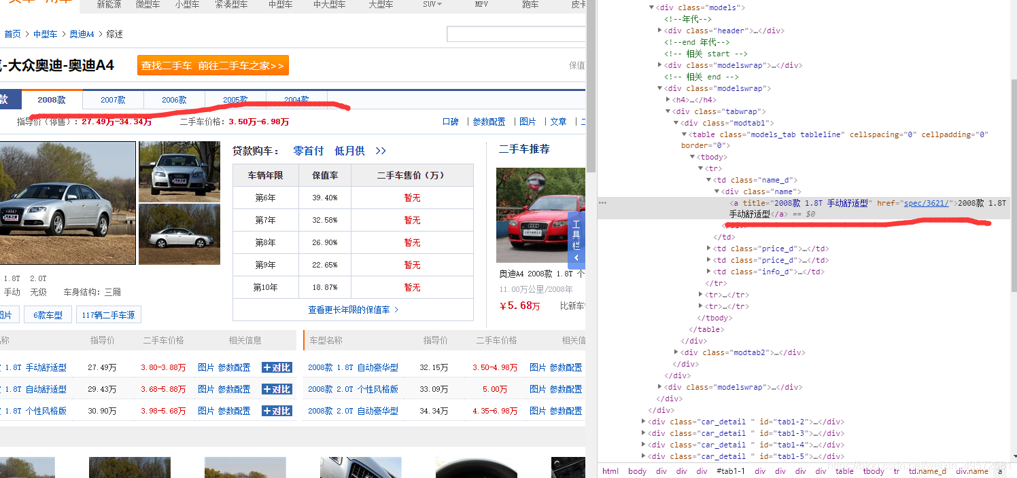Expand the car_detail id="tab1-3" node
Viewport: 1017px width, 478px height.
643,433
